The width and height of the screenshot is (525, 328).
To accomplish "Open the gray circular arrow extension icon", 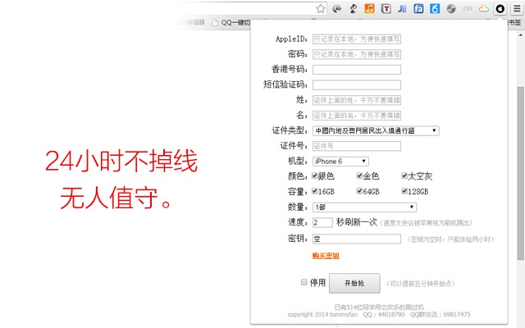I will [337, 9].
